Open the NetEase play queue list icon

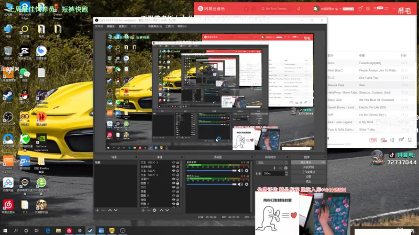pos(410,140)
